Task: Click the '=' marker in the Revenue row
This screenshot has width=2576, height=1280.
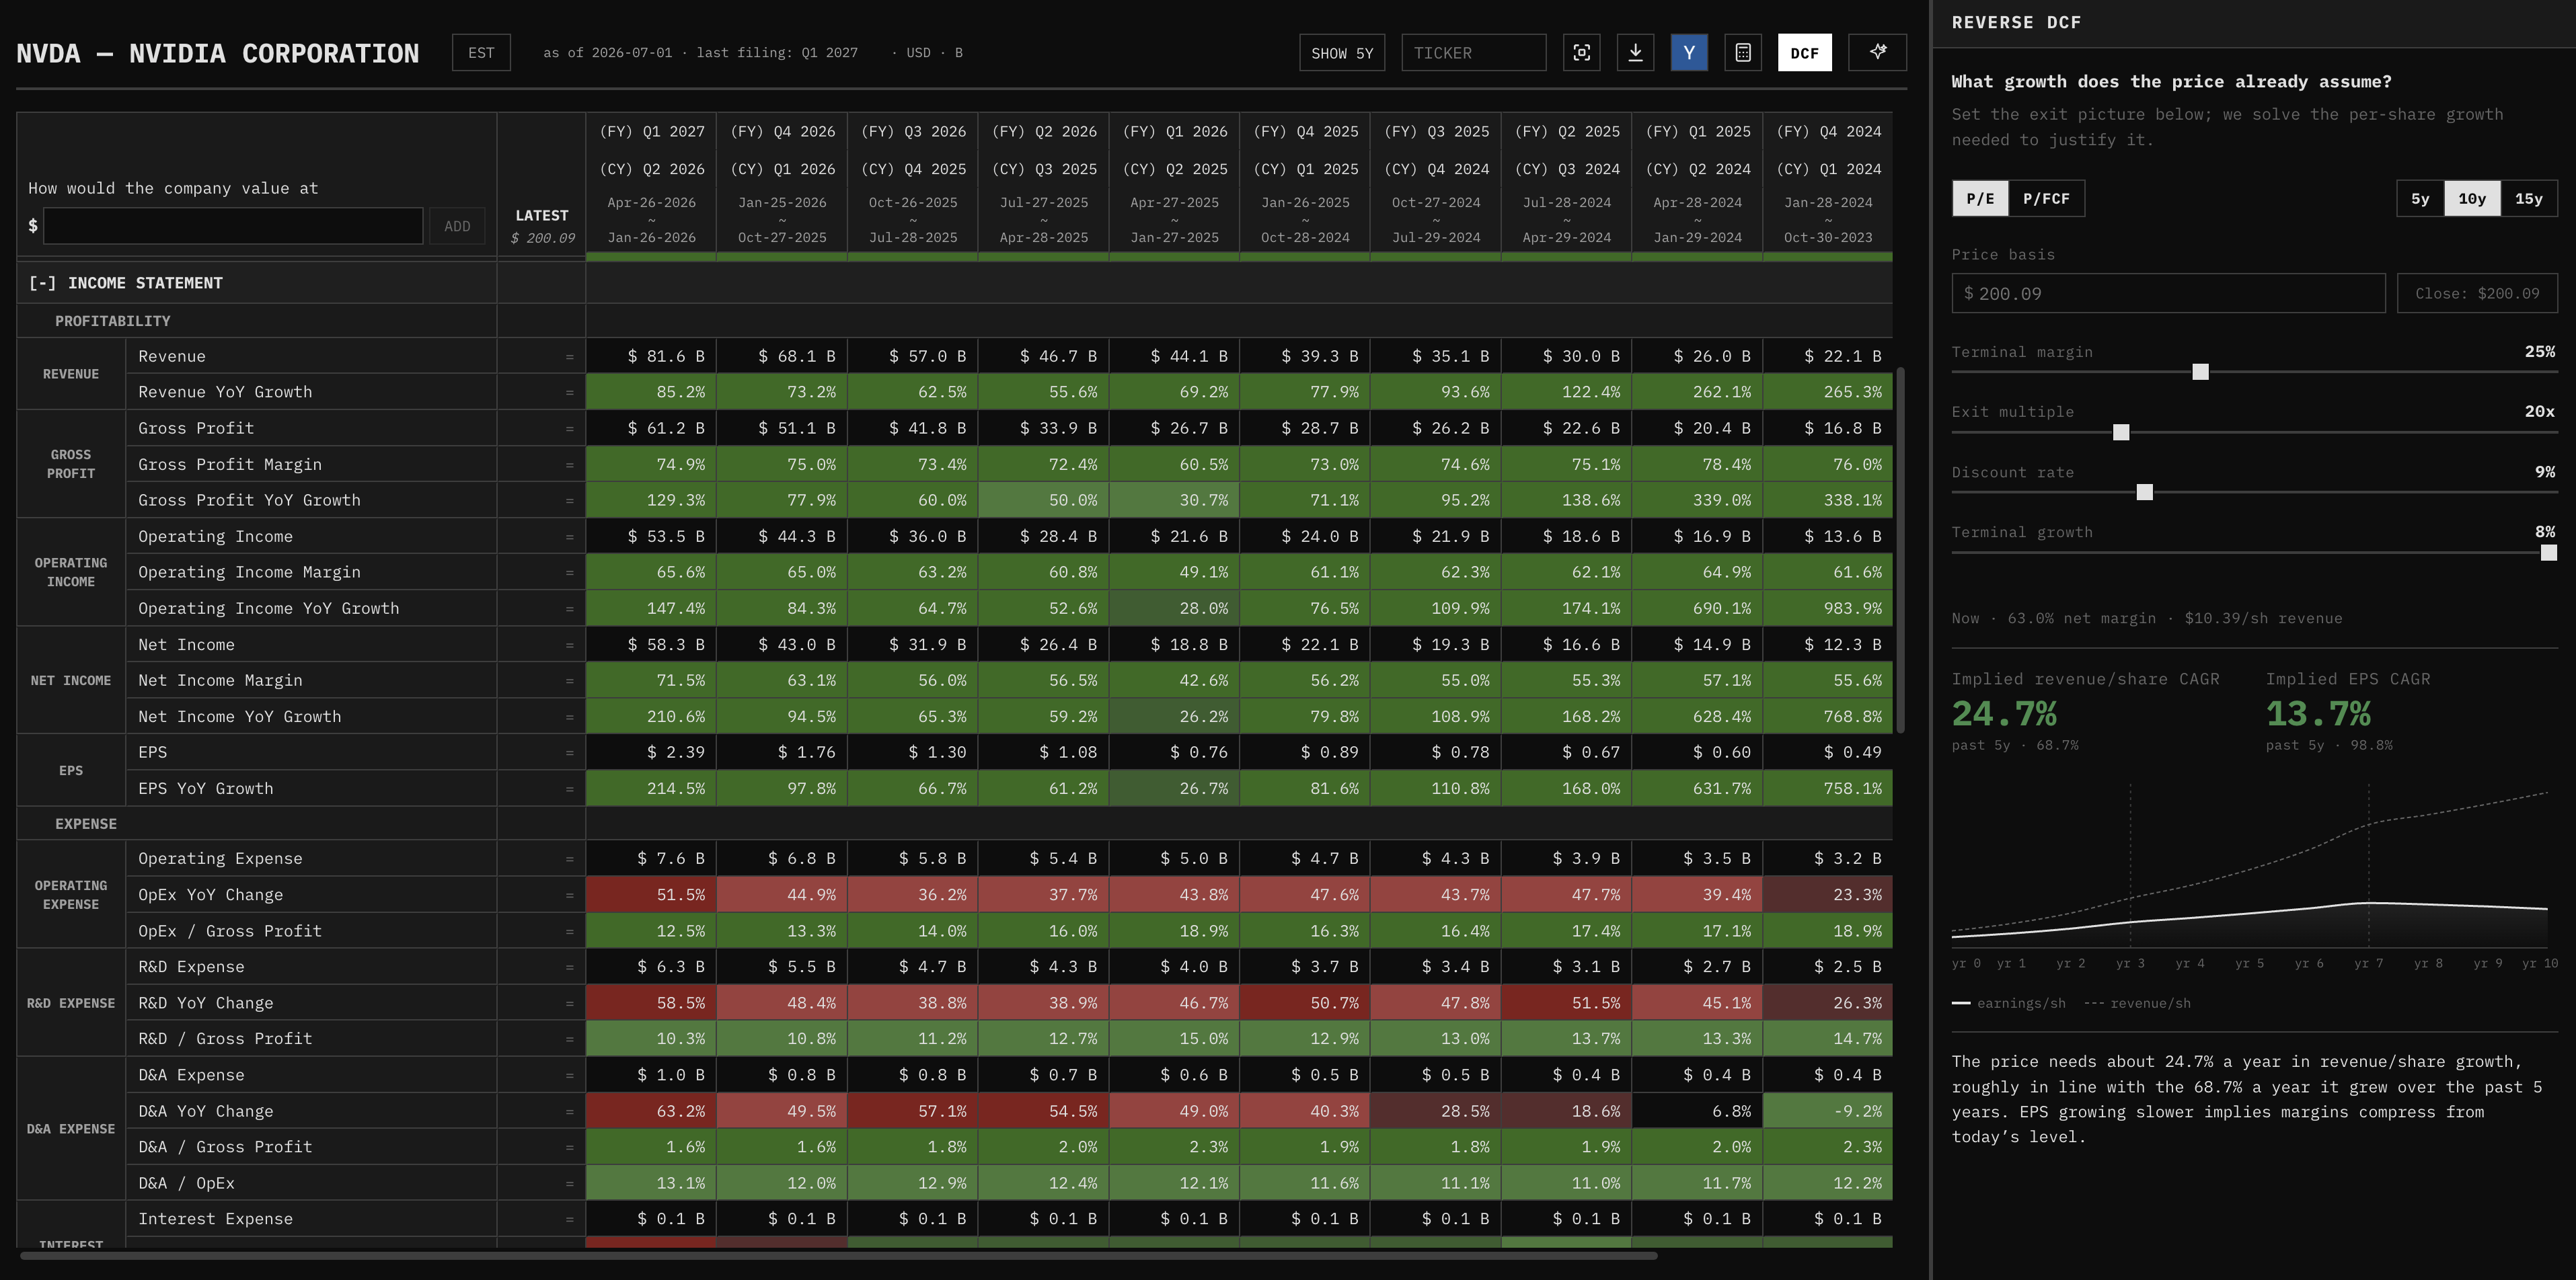Action: pos(570,357)
